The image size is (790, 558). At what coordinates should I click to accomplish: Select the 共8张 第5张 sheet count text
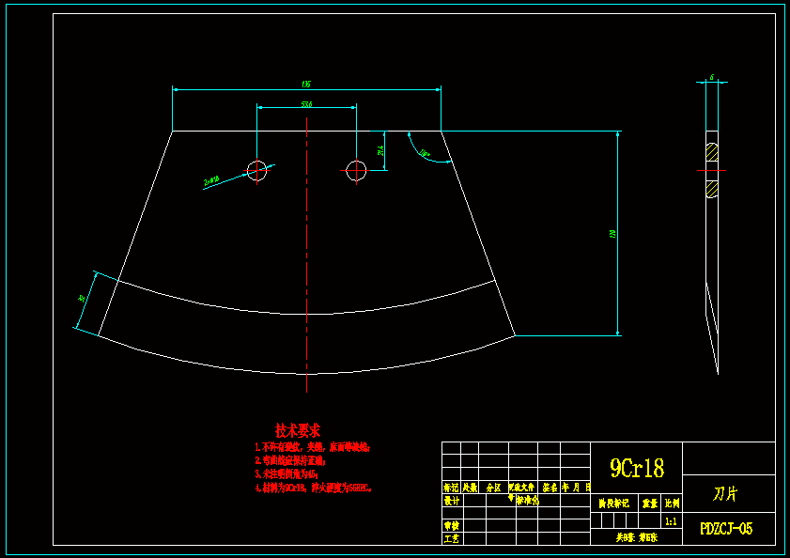coord(636,537)
